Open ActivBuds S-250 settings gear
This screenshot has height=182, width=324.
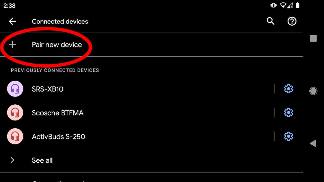289,136
